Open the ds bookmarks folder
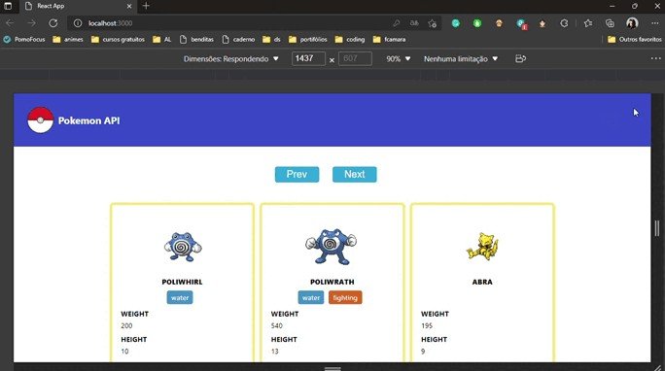 pos(271,40)
